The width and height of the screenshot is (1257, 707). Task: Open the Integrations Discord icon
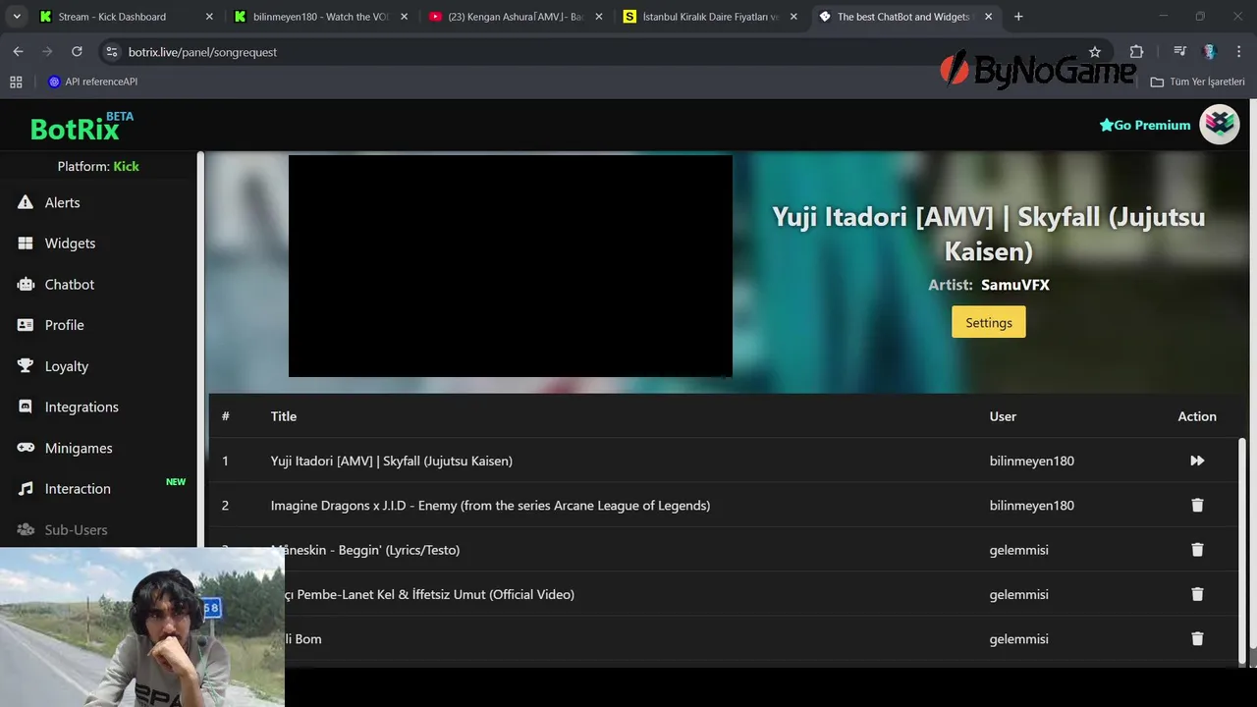coord(26,407)
